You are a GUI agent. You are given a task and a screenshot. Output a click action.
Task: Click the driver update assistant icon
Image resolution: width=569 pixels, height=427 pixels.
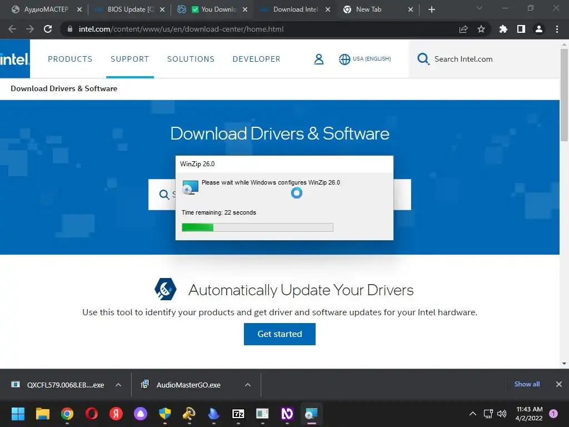pos(166,289)
